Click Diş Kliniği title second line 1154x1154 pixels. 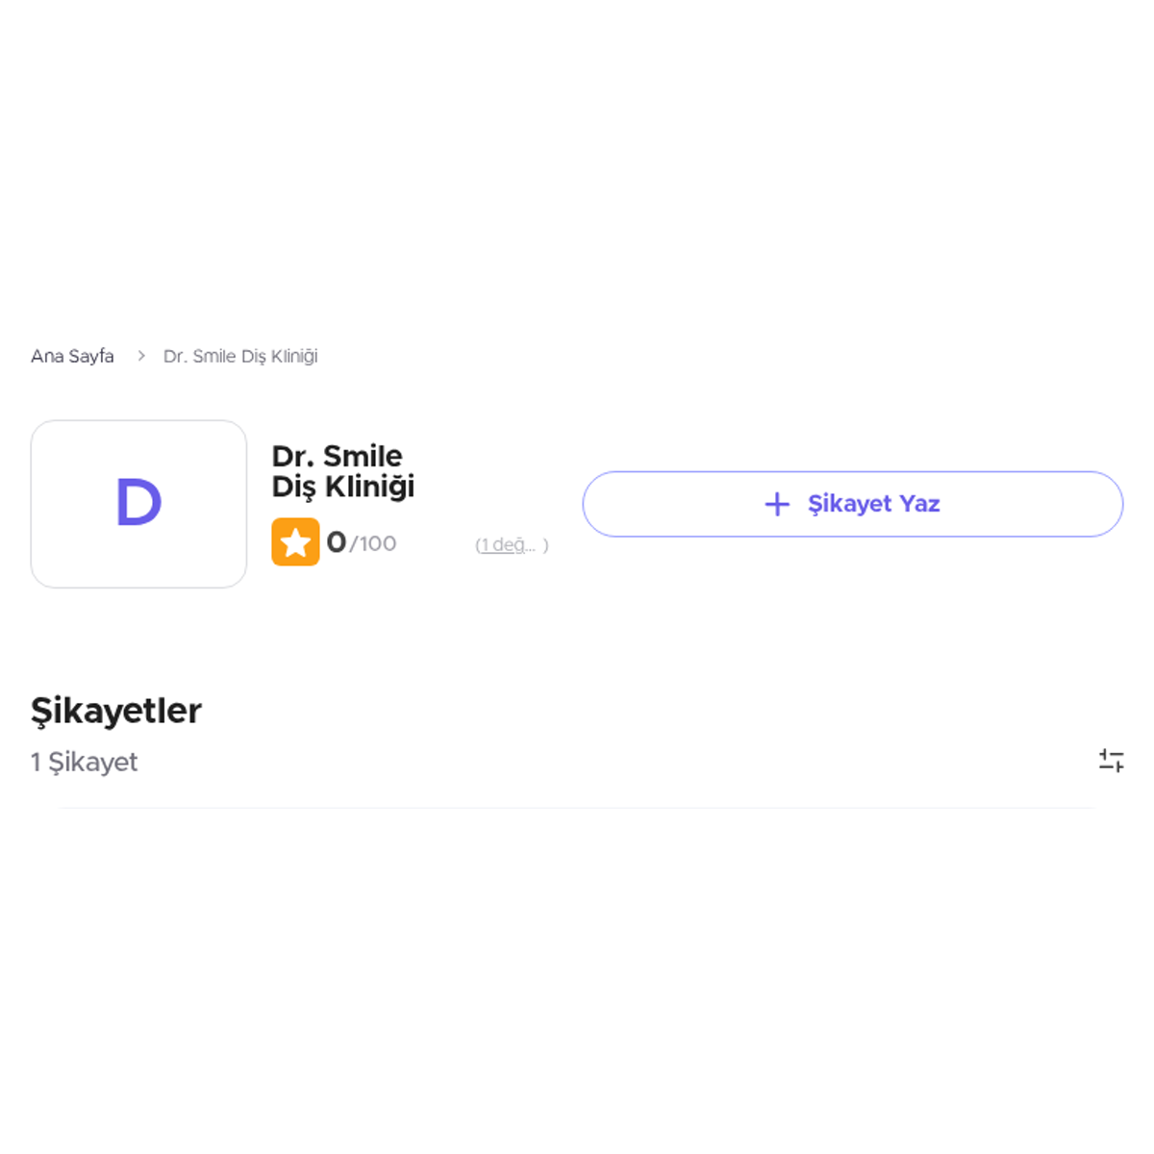(343, 487)
